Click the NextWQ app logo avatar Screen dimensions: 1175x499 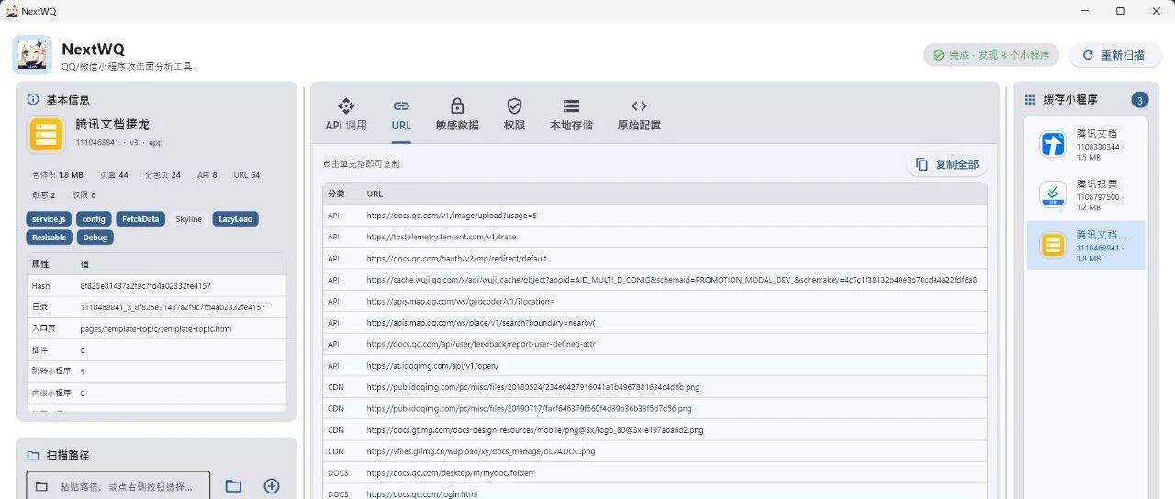[32, 55]
